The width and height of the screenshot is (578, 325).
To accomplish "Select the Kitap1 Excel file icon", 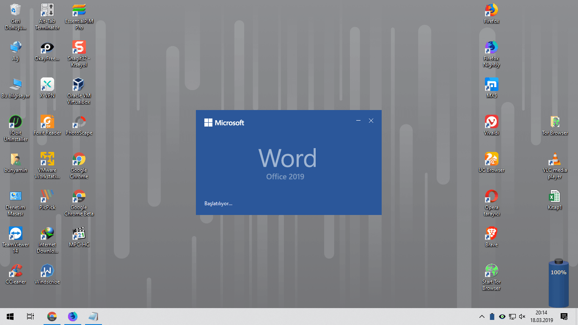I will click(555, 200).
